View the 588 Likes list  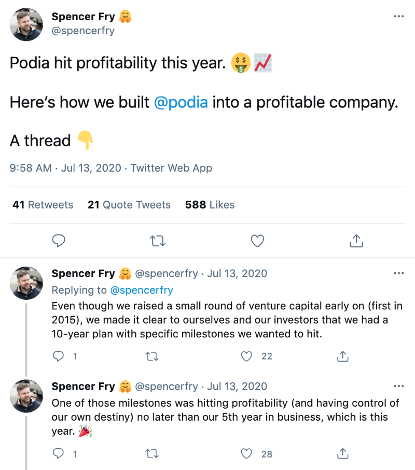click(209, 205)
